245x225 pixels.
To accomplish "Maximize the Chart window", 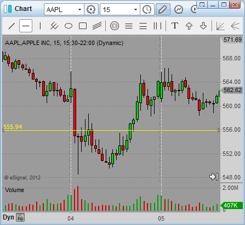I will [x=224, y=4].
